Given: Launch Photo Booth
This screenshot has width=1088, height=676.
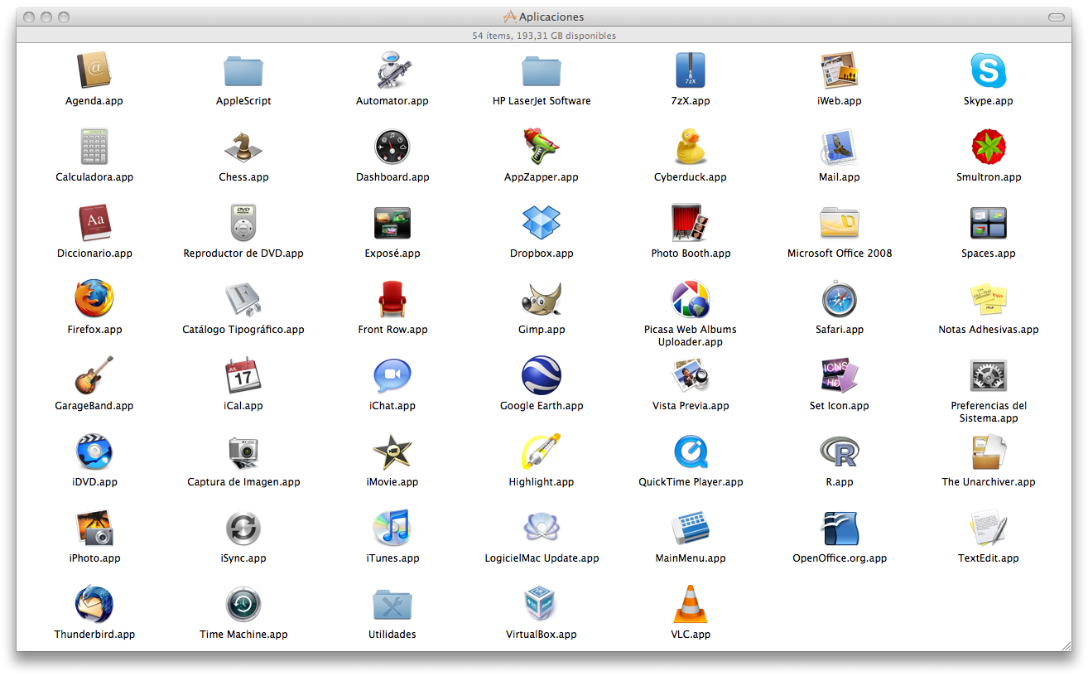Looking at the screenshot, I should [x=690, y=223].
